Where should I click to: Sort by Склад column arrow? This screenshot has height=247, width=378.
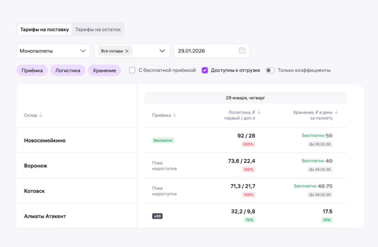click(41, 115)
